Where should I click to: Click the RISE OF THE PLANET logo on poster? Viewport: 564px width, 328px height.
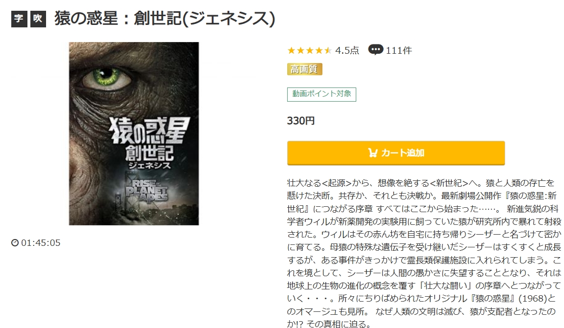[147, 191]
